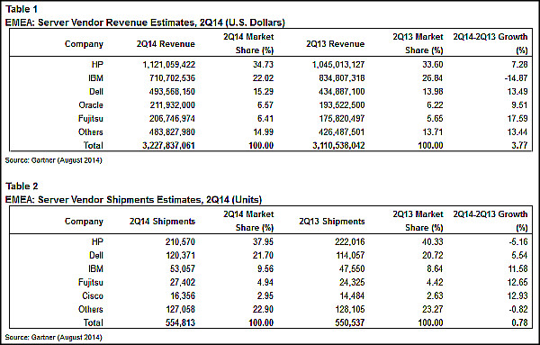Click Others 2Q13 shipments 128,105
The height and width of the screenshot is (345, 540).
click(350, 309)
